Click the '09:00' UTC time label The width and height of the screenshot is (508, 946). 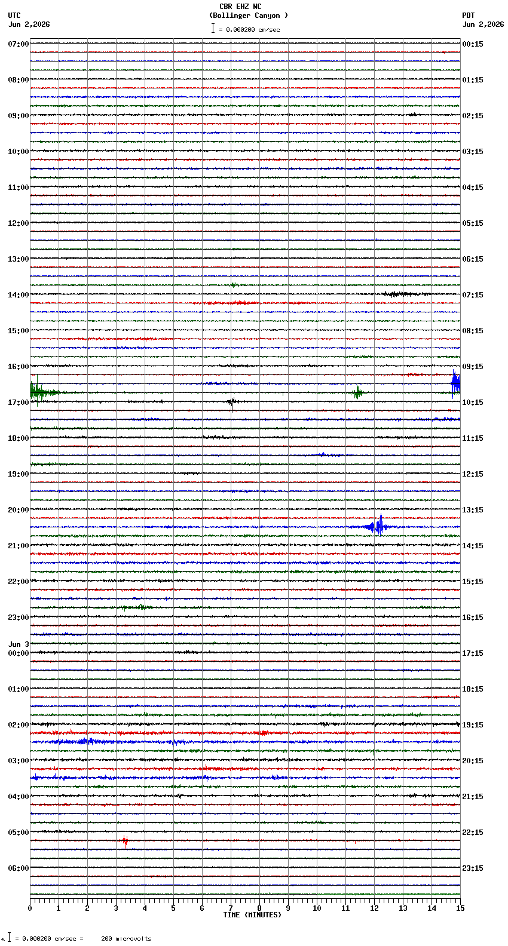click(19, 116)
